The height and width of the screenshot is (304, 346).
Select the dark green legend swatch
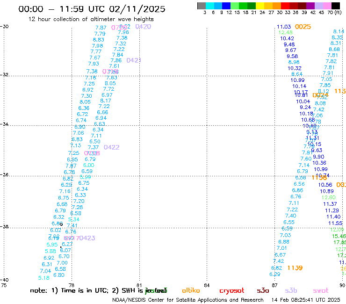(252, 6)
